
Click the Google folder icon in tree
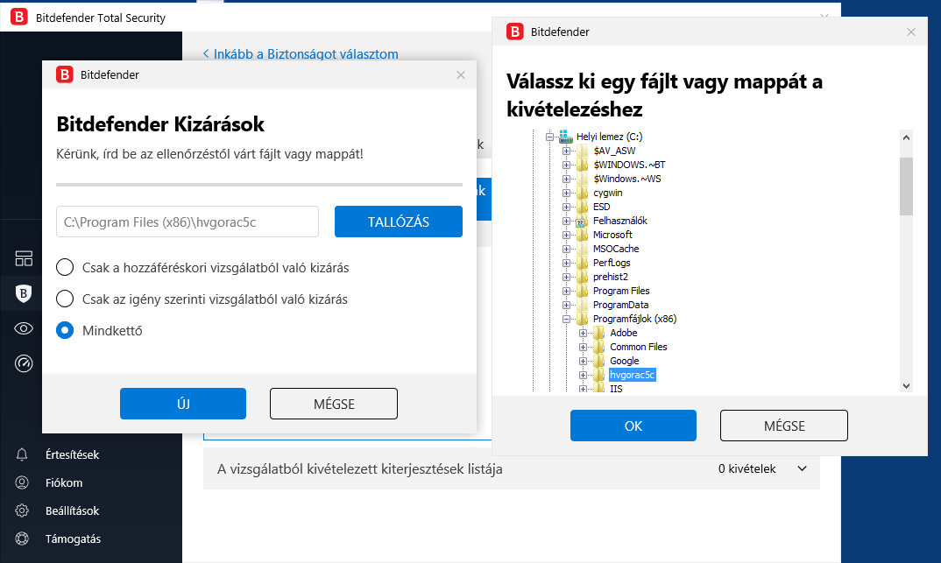coord(599,361)
